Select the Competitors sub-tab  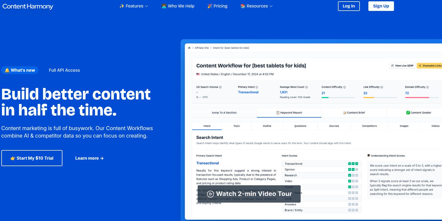coord(369,126)
